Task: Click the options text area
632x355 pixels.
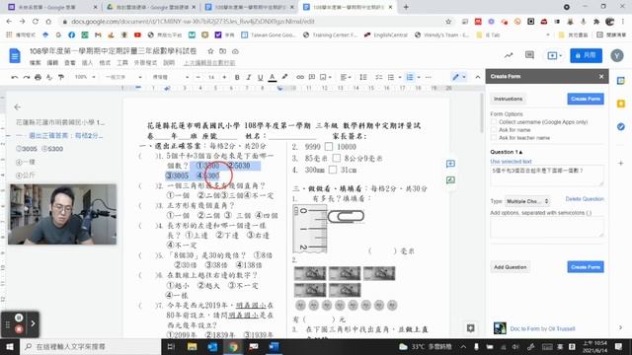Action: [546, 228]
